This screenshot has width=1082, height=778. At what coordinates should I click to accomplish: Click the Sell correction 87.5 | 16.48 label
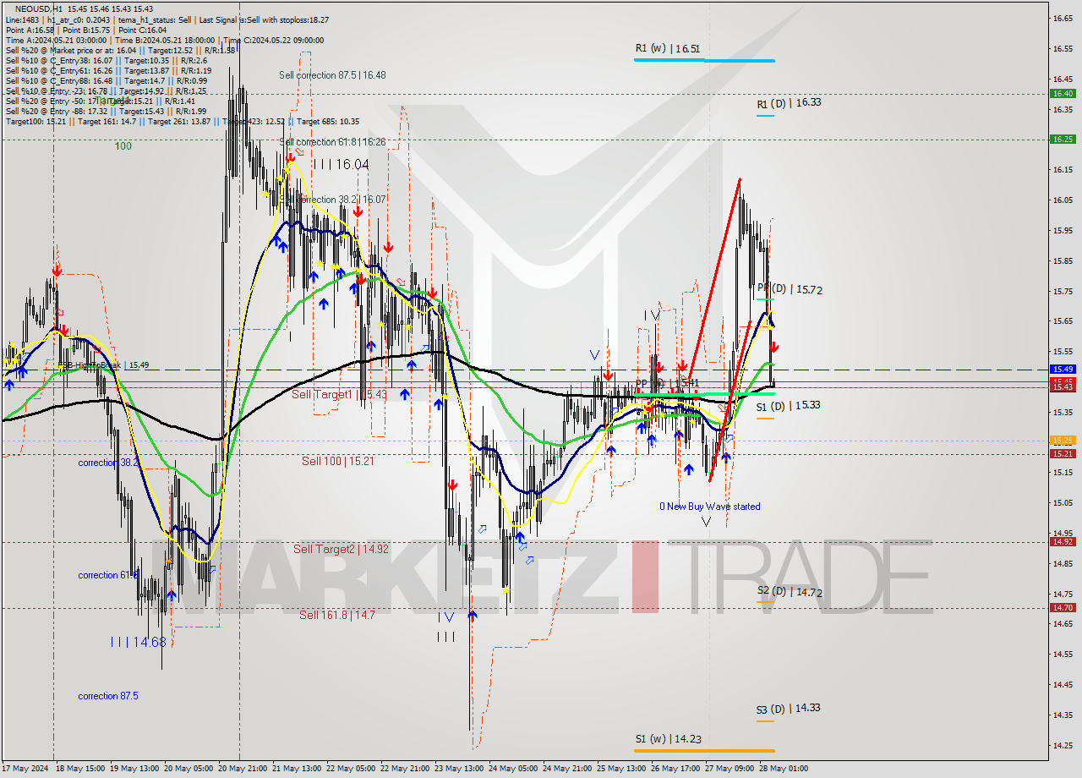[332, 75]
